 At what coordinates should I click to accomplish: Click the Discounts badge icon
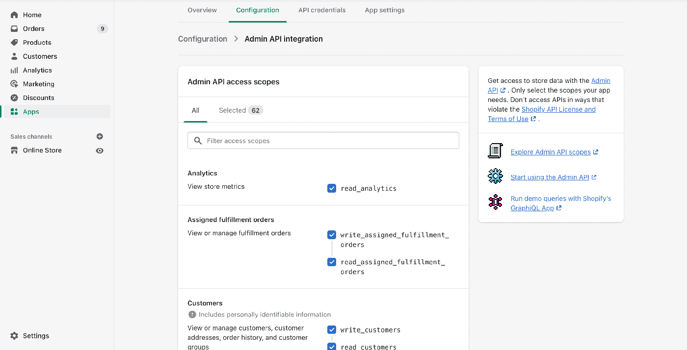(14, 98)
